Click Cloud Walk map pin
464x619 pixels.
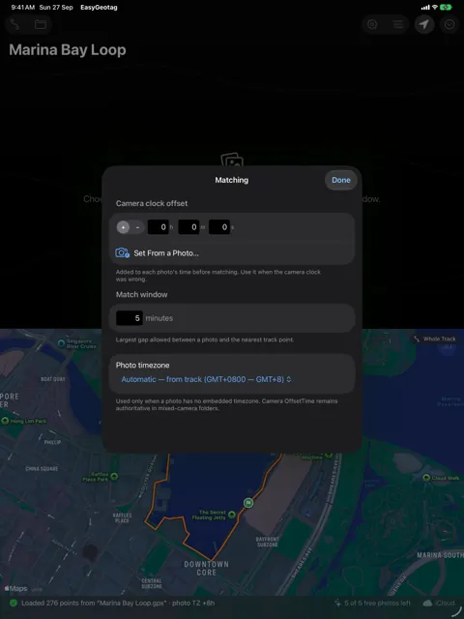[426, 478]
